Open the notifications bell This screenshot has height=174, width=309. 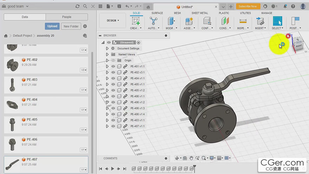(x=285, y=6)
